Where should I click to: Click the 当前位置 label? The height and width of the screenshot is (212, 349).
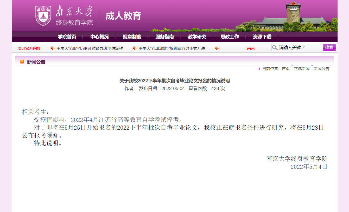click(x=271, y=69)
